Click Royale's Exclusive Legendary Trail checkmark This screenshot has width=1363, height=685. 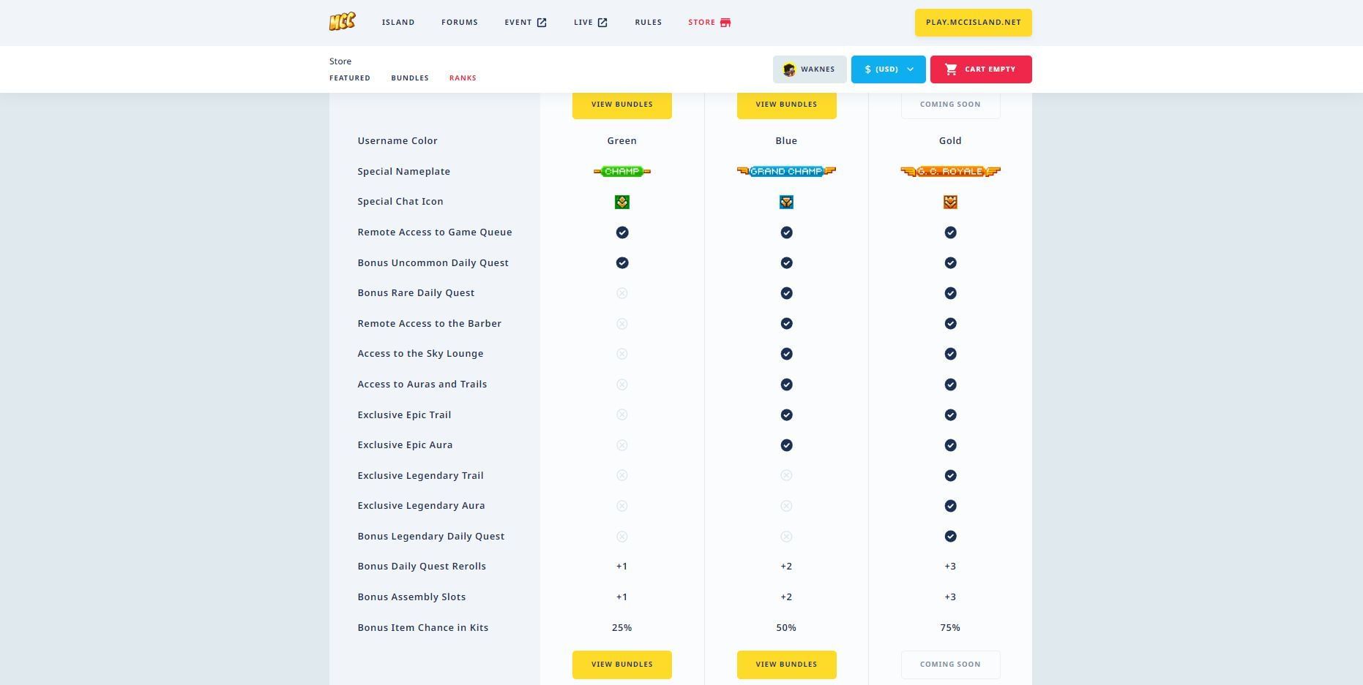[x=950, y=476]
